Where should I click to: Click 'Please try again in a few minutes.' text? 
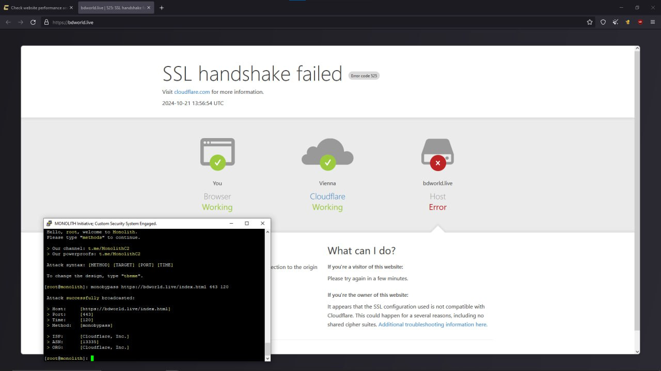pyautogui.click(x=368, y=279)
